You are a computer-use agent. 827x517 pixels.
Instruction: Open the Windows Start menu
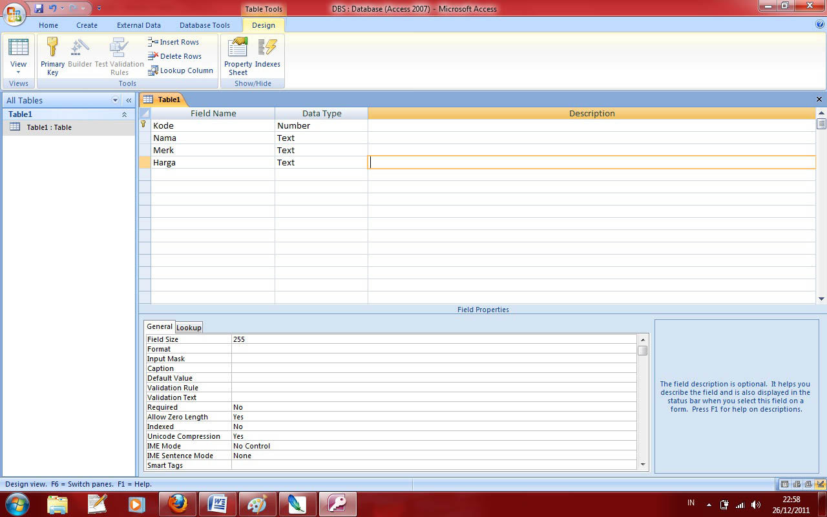(16, 503)
